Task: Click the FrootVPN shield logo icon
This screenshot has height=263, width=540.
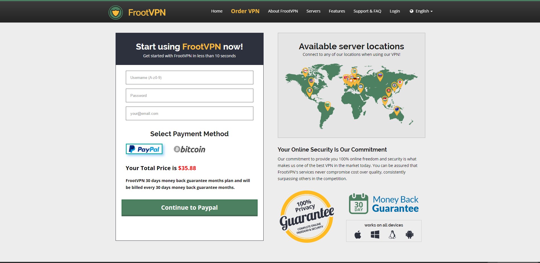Action: 116,12
